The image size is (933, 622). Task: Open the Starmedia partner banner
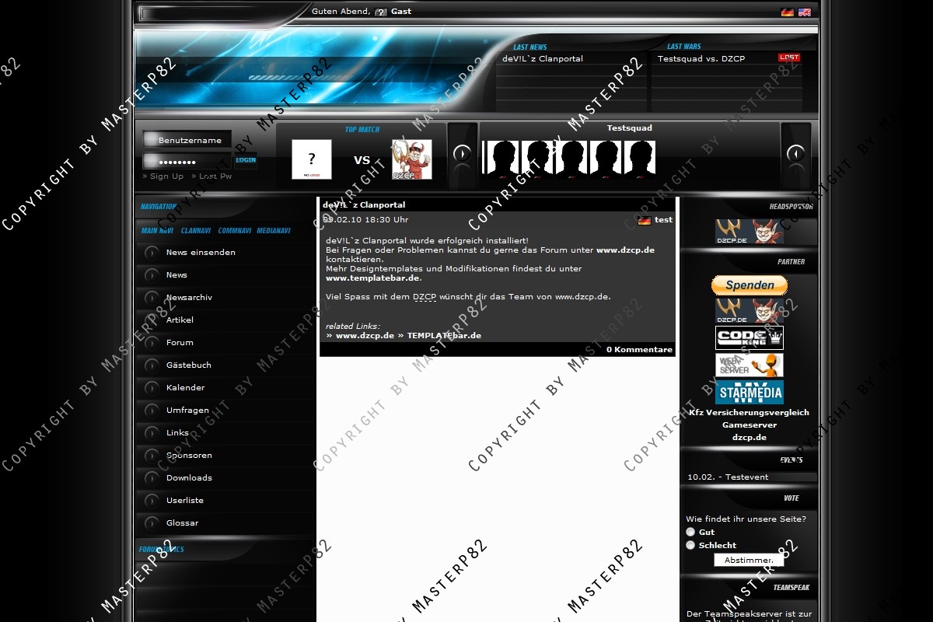(x=750, y=392)
